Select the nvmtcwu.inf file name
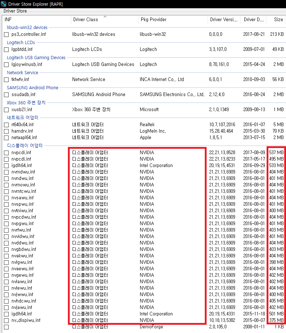 click(x=24, y=191)
